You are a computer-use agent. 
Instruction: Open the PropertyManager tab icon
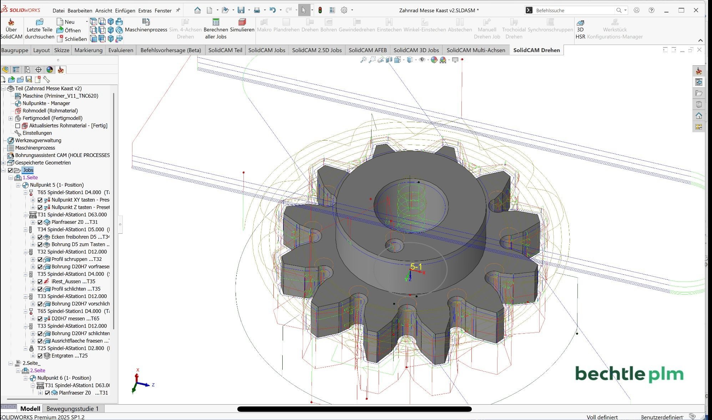tap(16, 70)
